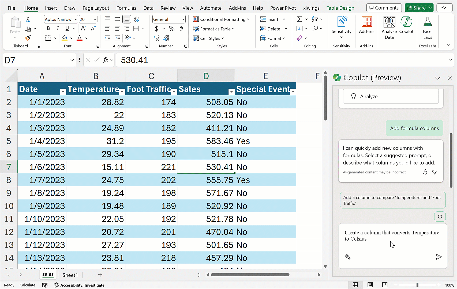Click the zoom slider handle
This screenshot has height=289, width=457.
[x=417, y=285]
